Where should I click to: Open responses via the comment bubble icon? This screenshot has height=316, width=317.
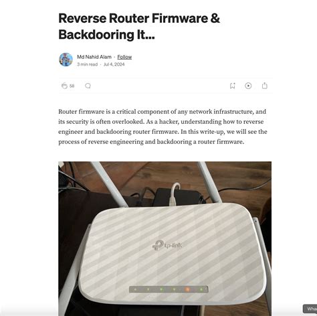coord(88,86)
